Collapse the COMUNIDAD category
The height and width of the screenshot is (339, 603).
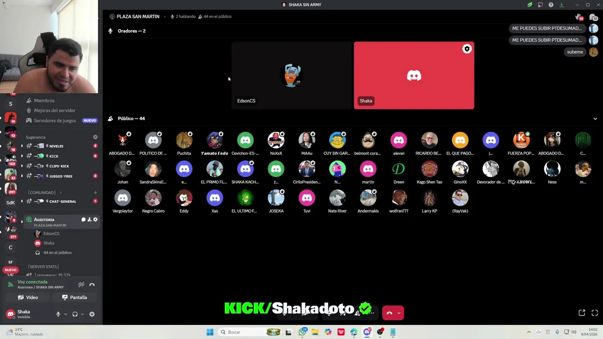coord(42,193)
